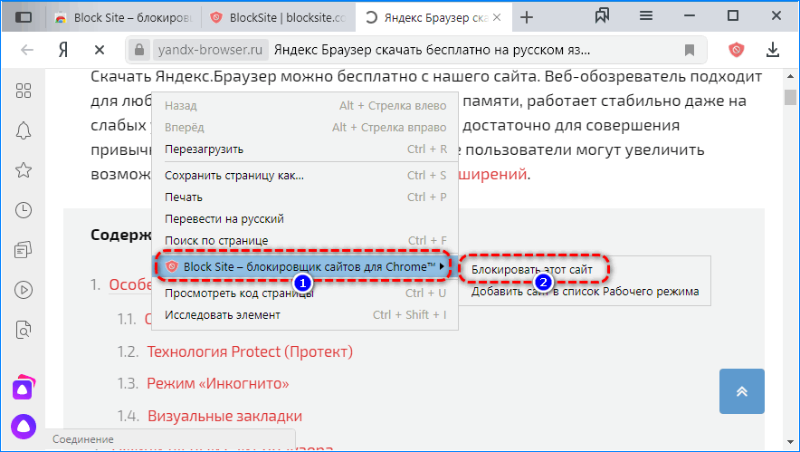Open history clock icon in sidebar
800x452 pixels.
coord(24,210)
